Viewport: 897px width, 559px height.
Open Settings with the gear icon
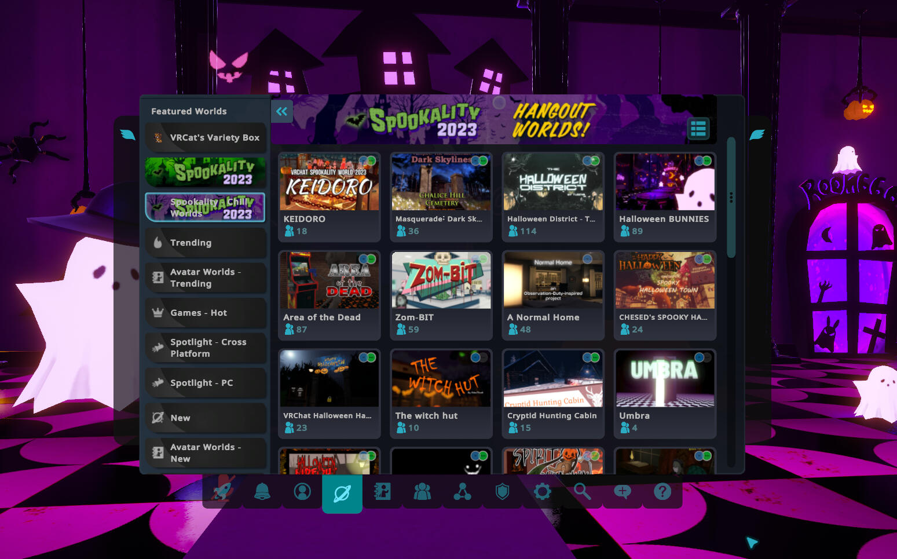(542, 492)
